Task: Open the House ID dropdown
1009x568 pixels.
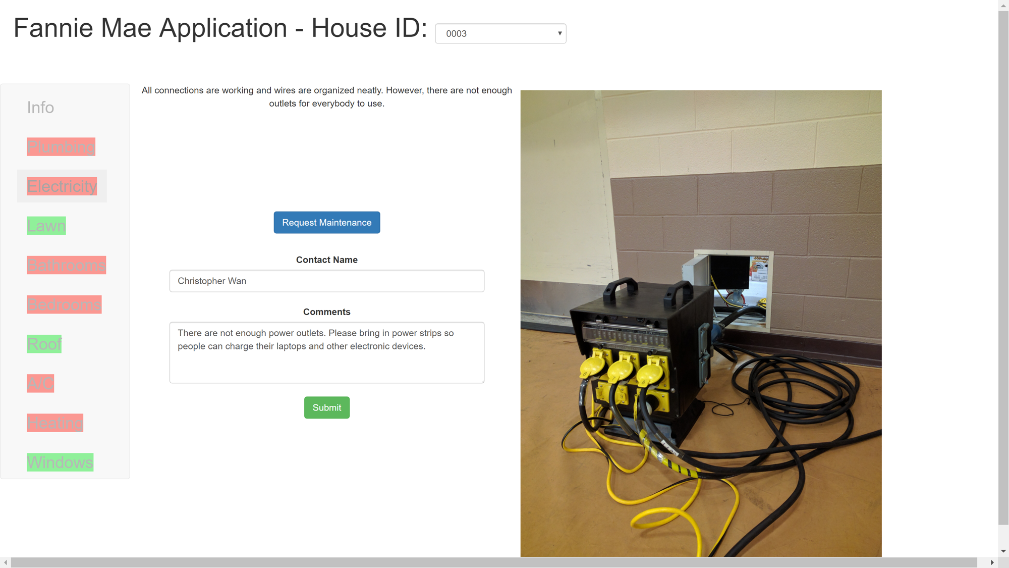Action: [500, 33]
